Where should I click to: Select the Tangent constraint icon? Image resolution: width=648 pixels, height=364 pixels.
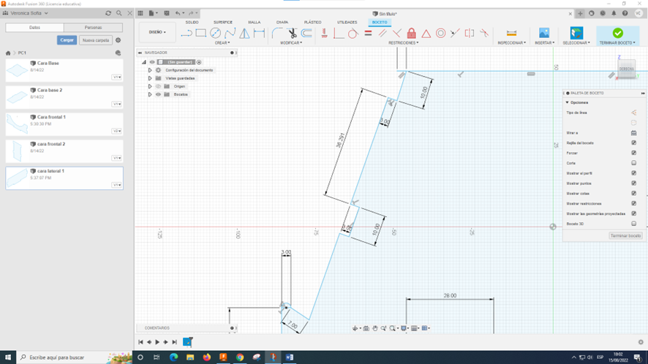(x=353, y=33)
